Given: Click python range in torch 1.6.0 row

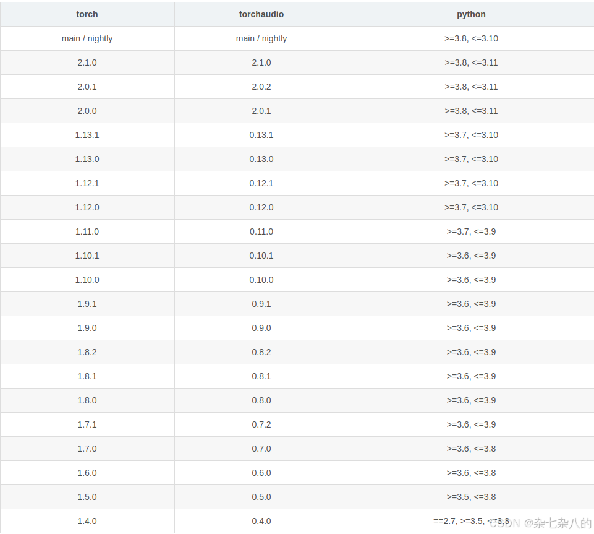Looking at the screenshot, I should point(471,473).
